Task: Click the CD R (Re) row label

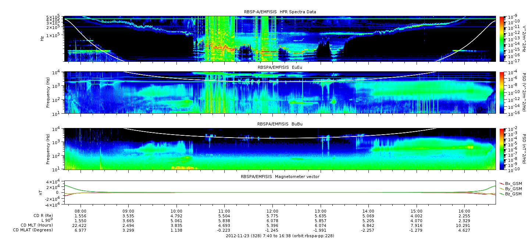Action: (x=42, y=217)
